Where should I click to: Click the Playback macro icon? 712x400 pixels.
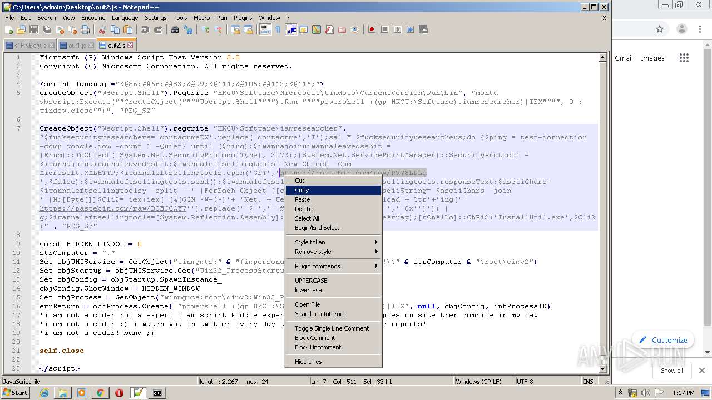(397, 29)
